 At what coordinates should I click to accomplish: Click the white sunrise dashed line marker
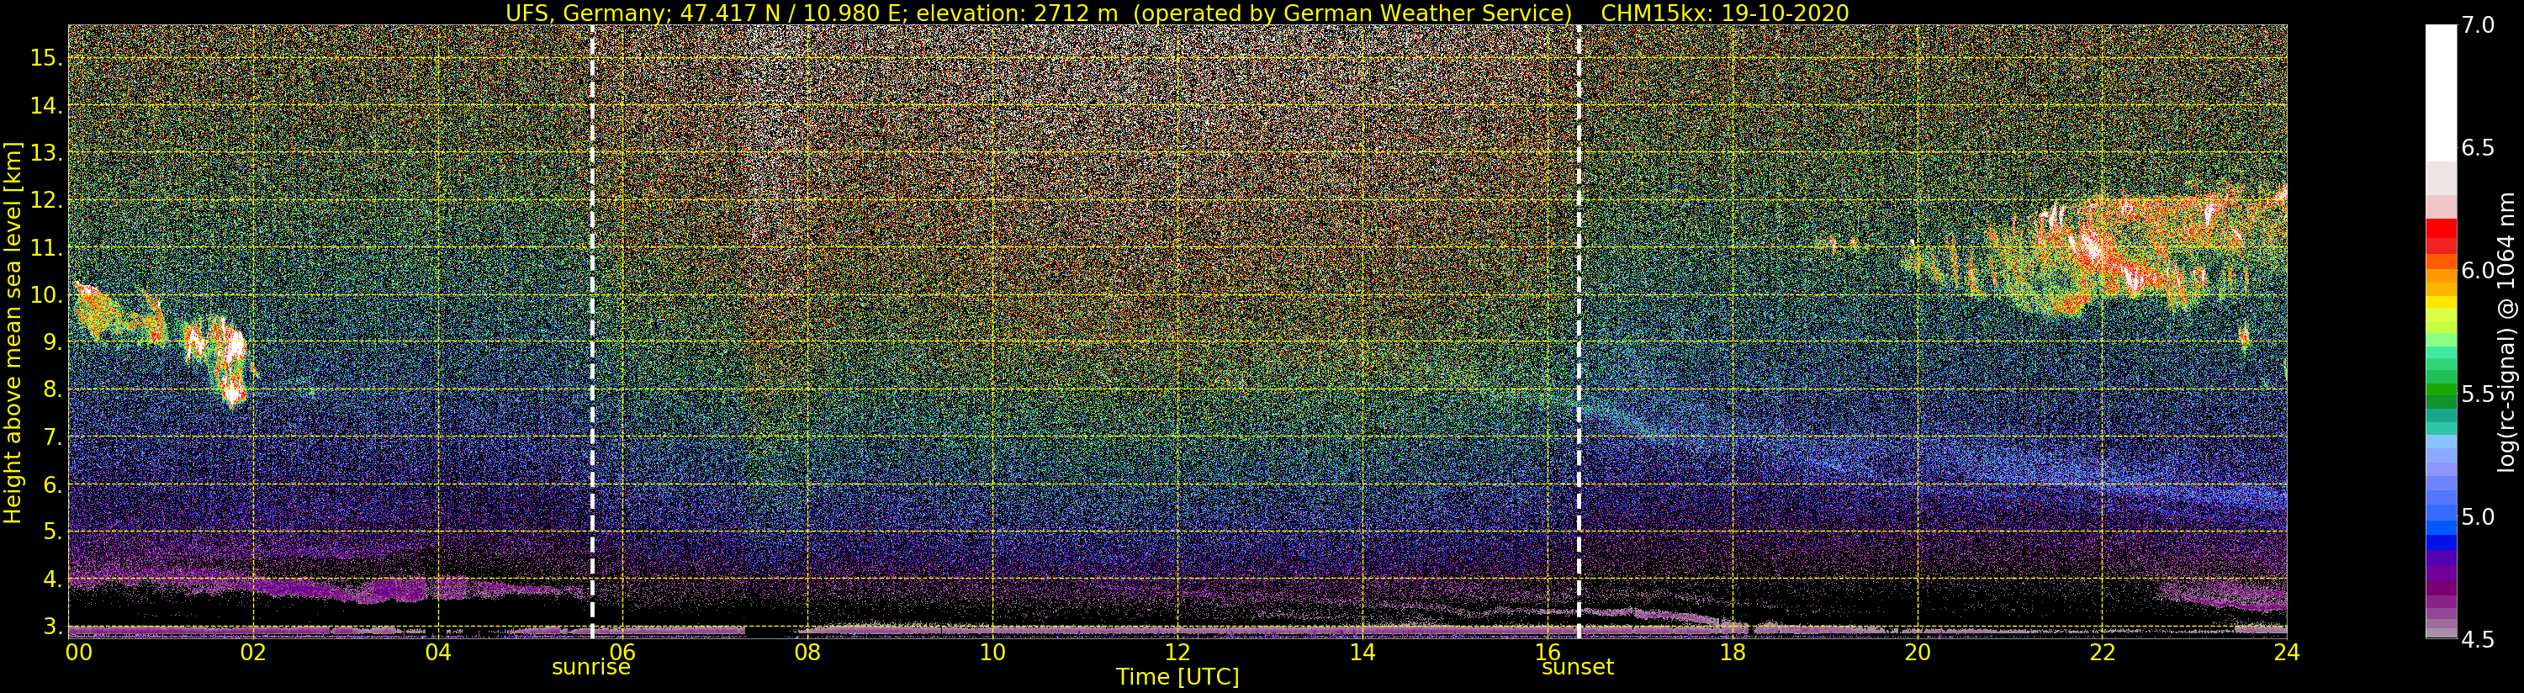(x=592, y=331)
